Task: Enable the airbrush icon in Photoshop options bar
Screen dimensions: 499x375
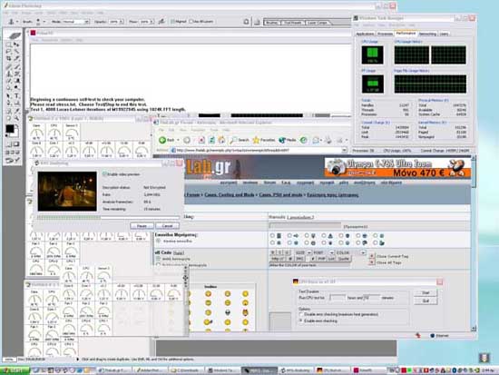Action: click(161, 22)
